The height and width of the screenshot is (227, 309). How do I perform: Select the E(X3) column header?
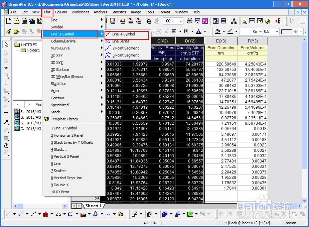pos(221,41)
